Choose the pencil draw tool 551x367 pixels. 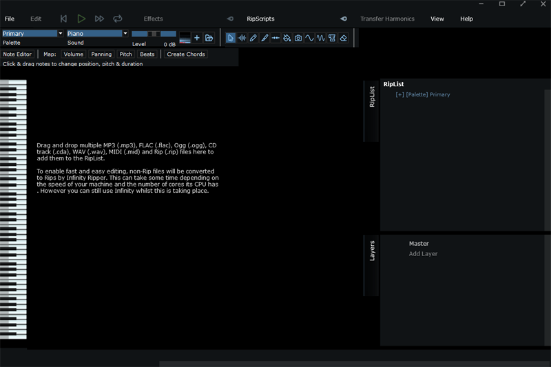(253, 38)
